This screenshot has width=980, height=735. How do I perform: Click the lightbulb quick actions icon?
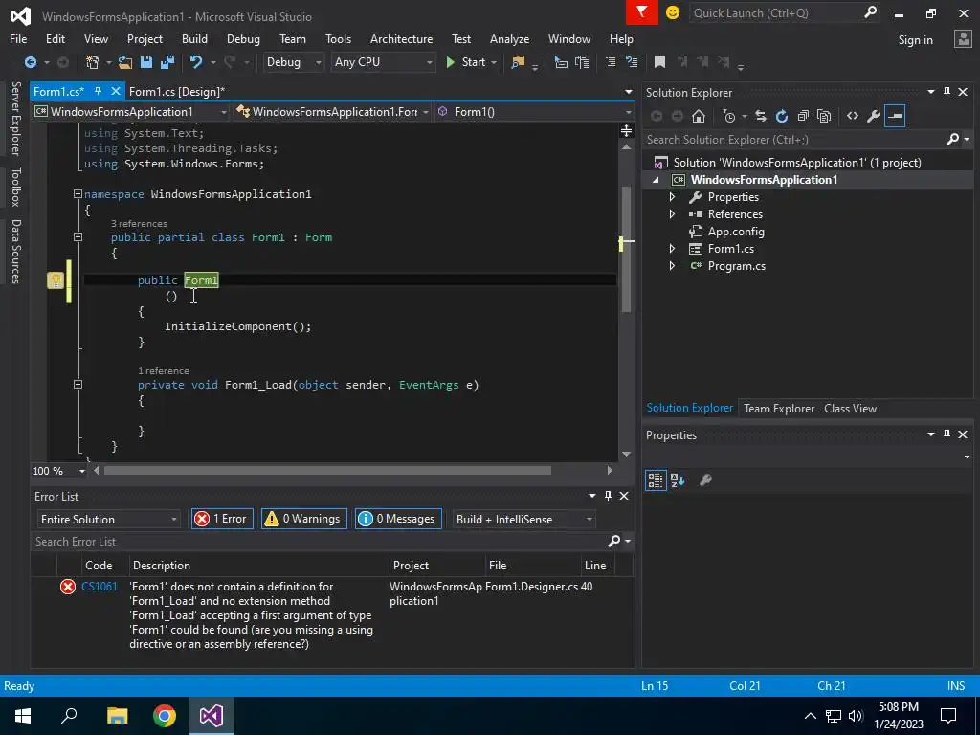tap(56, 280)
